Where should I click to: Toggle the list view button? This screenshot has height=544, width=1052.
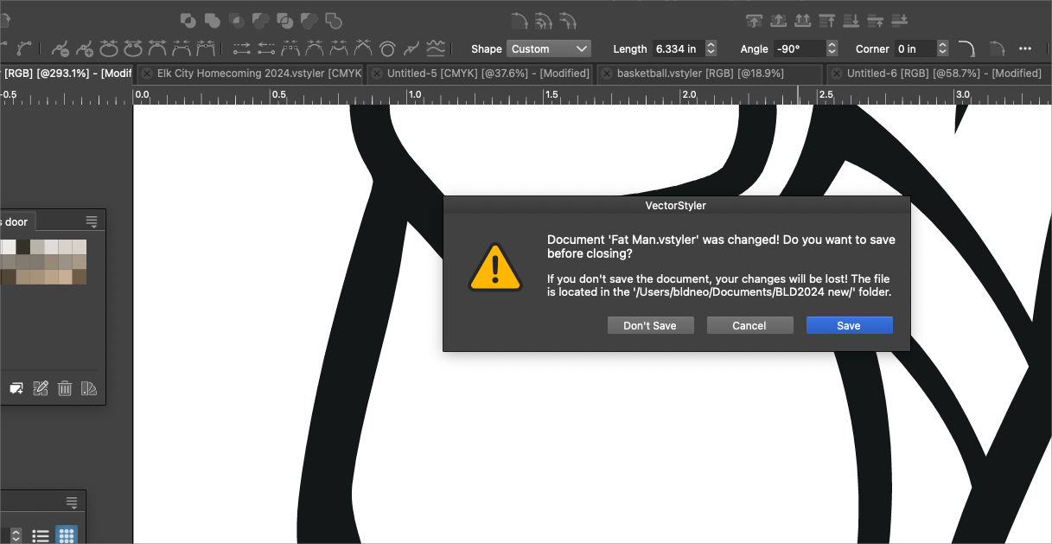[x=41, y=535]
